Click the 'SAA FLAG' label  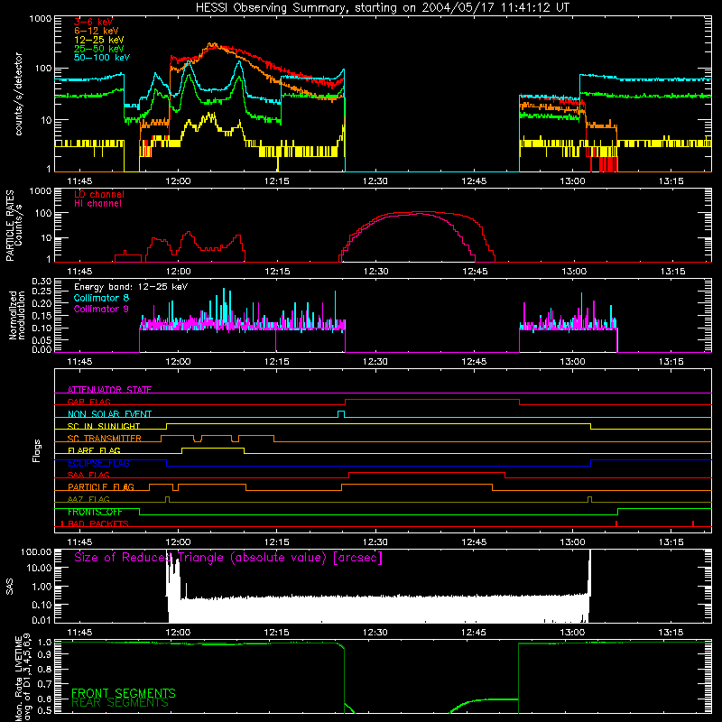pos(88,475)
